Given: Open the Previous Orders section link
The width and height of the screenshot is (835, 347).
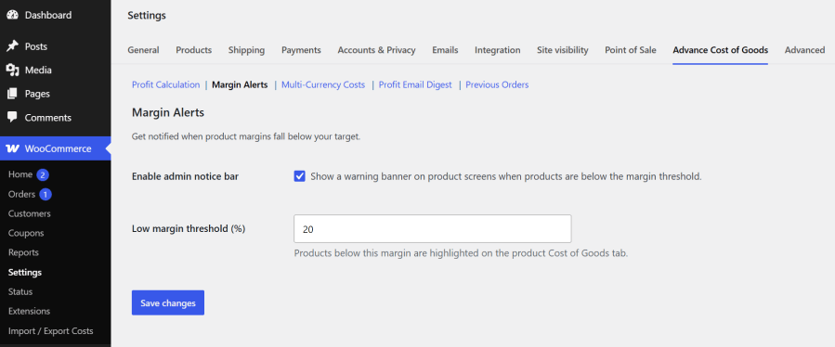Looking at the screenshot, I should point(498,84).
